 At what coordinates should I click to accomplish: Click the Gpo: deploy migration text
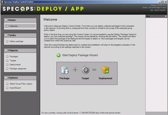[158, 10]
